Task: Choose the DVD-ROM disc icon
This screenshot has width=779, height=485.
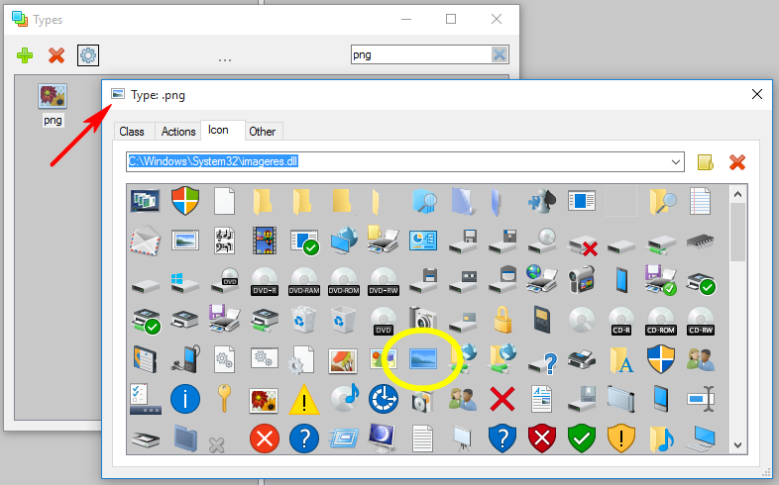Action: (344, 281)
